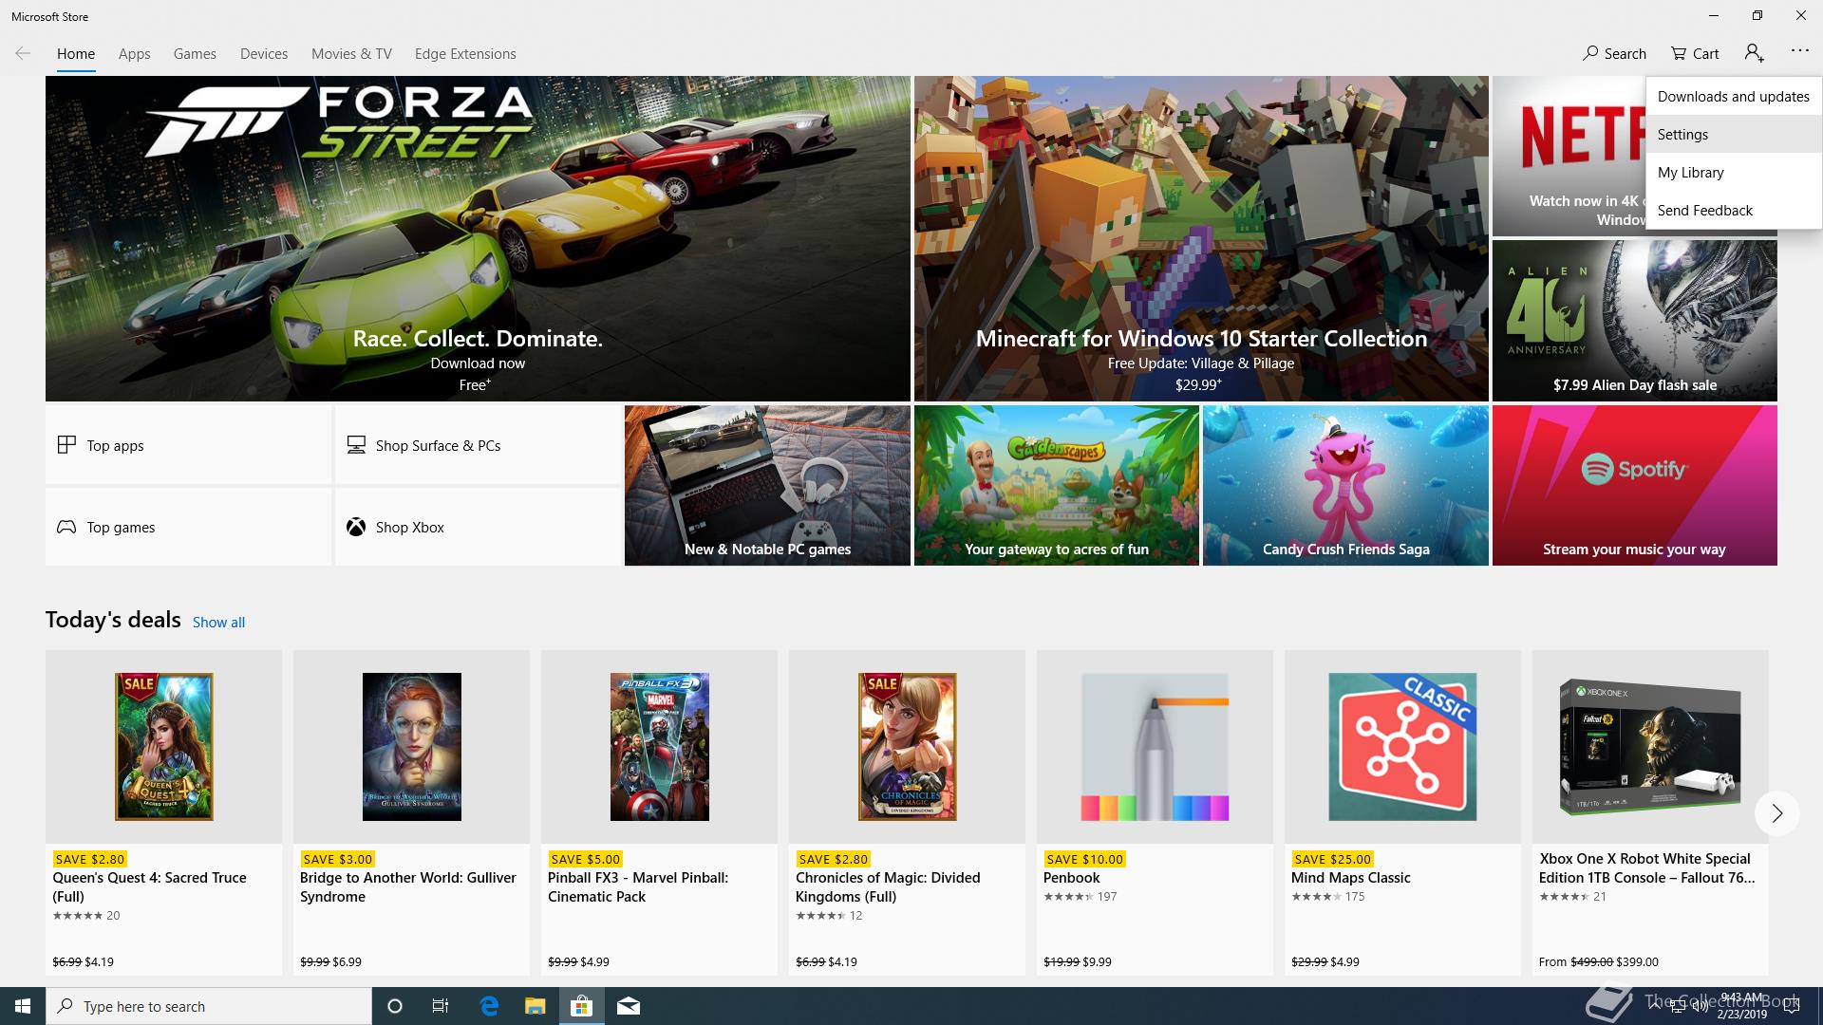Screen dimensions: 1823x1025
Task: Open Top games tile
Action: point(188,527)
